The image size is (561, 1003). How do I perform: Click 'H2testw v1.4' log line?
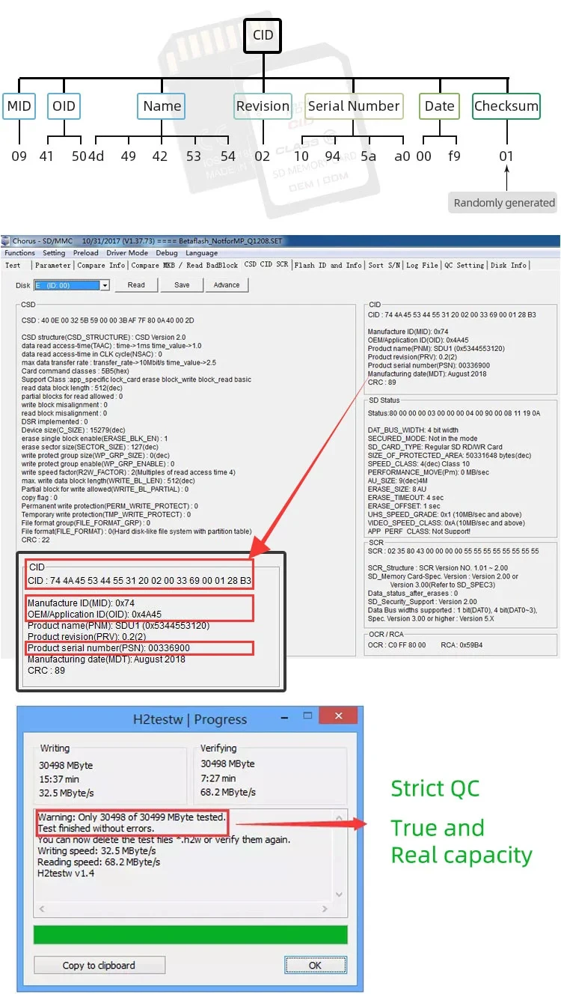point(66,873)
